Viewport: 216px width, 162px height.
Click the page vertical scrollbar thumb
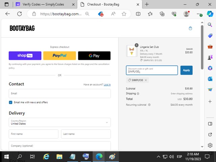tap(202, 47)
